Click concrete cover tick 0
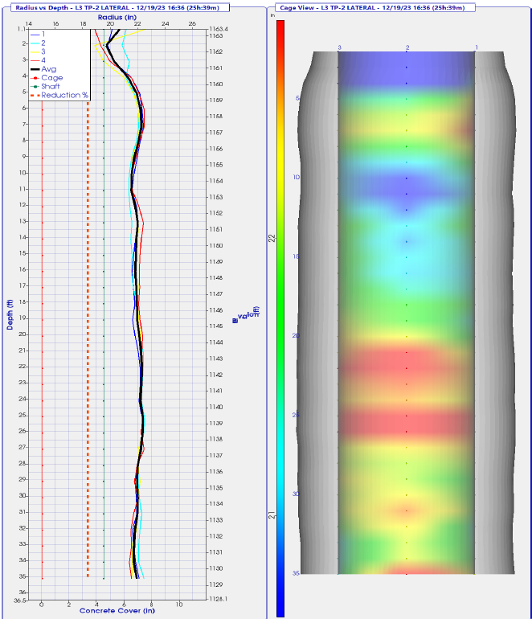The height and width of the screenshot is (619, 532). (42, 605)
